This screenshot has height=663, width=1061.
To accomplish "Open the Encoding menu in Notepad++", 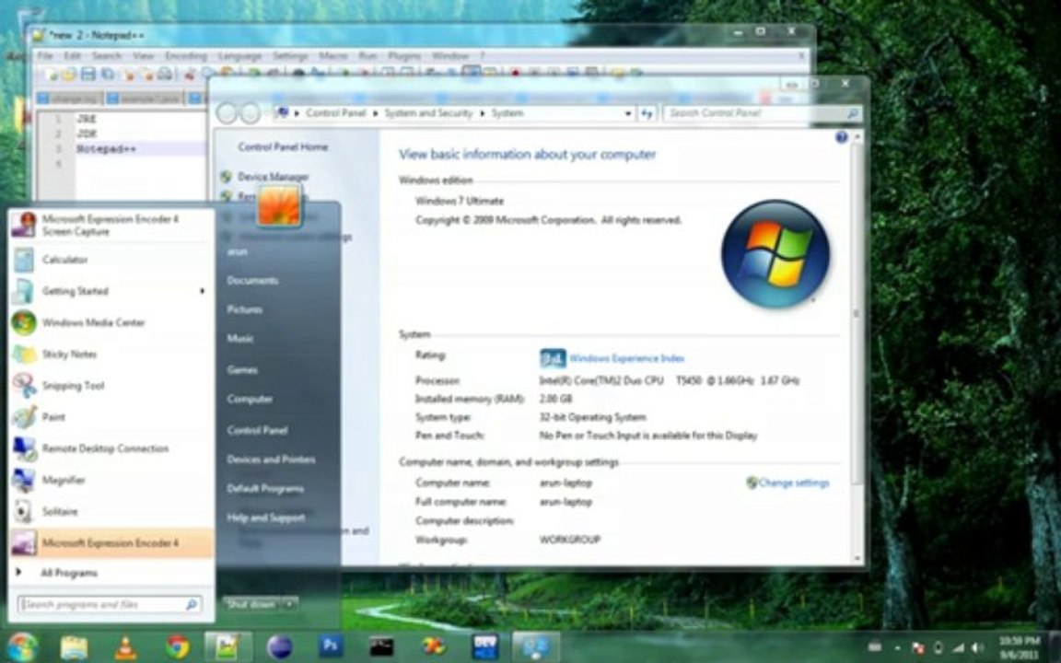I will point(186,55).
